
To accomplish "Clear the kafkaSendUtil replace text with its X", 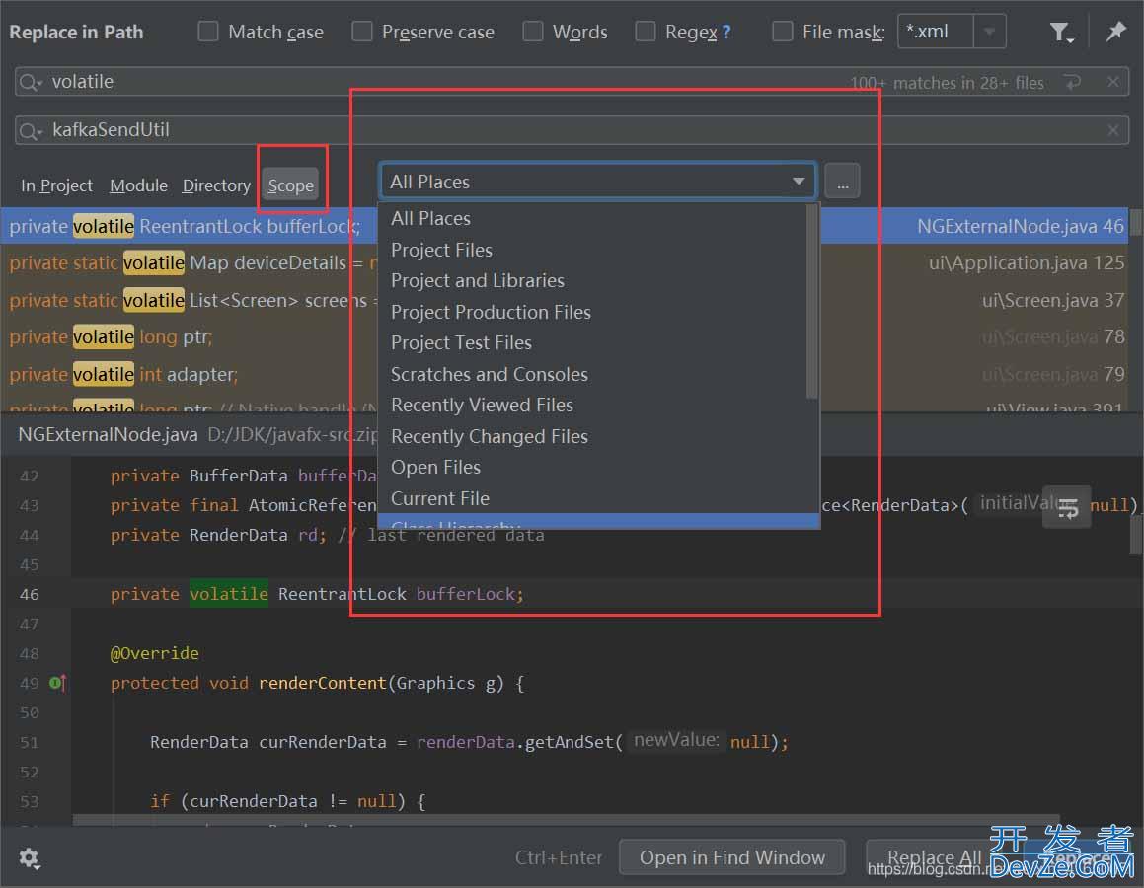I will [1112, 130].
